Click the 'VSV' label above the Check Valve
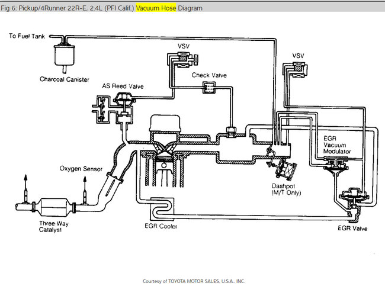The height and width of the screenshot is (286, 385). tap(184, 46)
